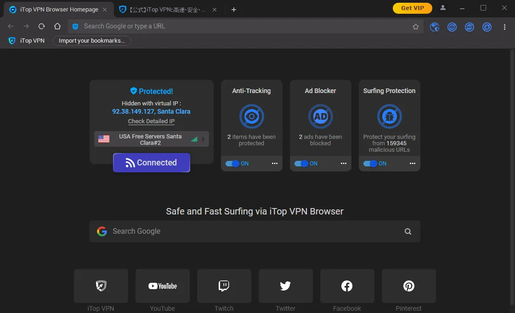Open Ad Blocker more options (three dots)
The height and width of the screenshot is (313, 515).
(344, 163)
